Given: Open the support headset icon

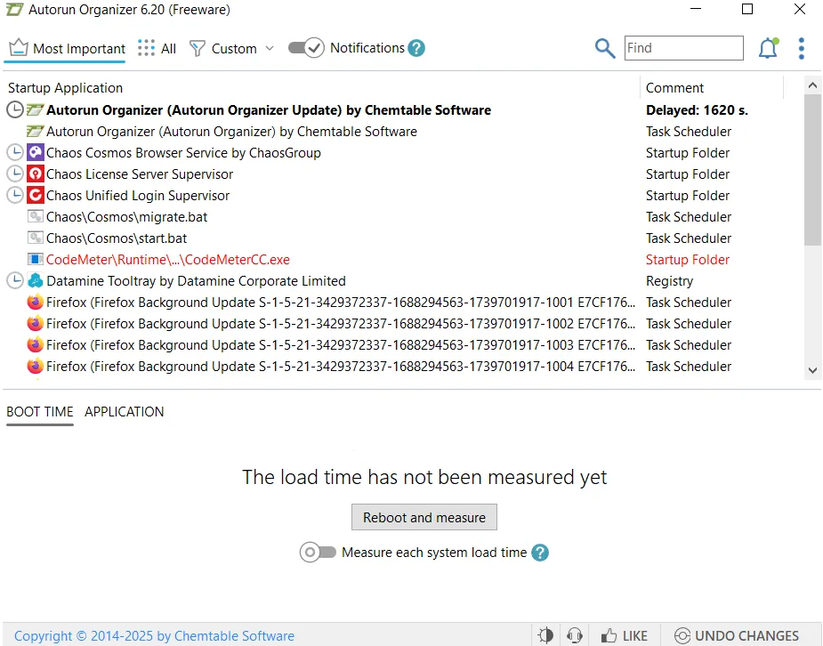Looking at the screenshot, I should coord(575,635).
